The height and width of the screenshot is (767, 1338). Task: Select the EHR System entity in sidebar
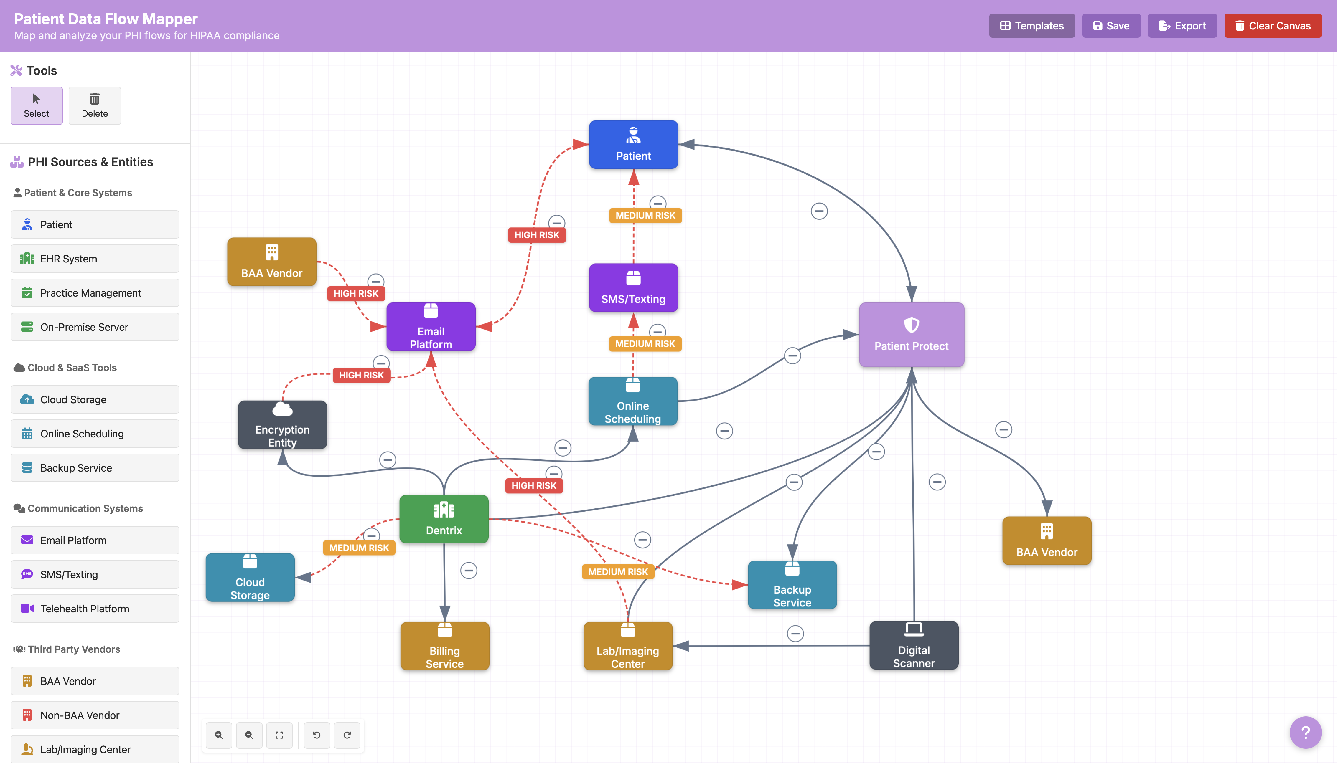tap(94, 259)
